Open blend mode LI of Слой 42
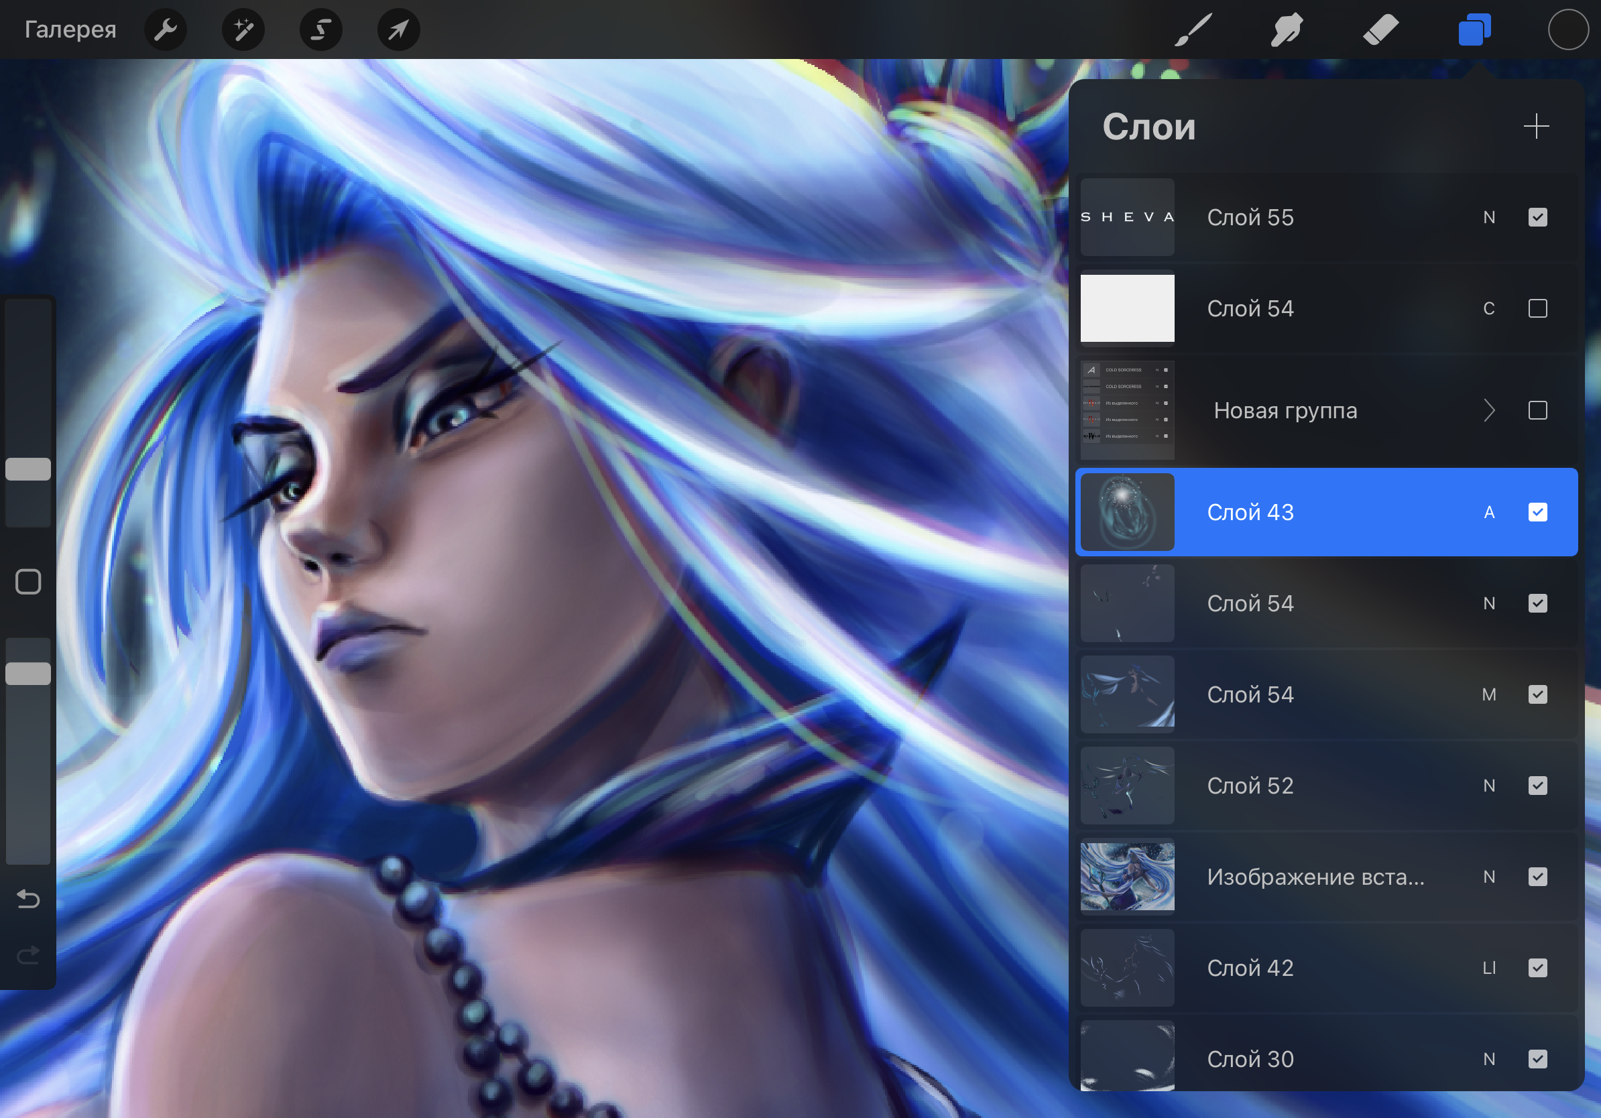1601x1118 pixels. point(1489,967)
